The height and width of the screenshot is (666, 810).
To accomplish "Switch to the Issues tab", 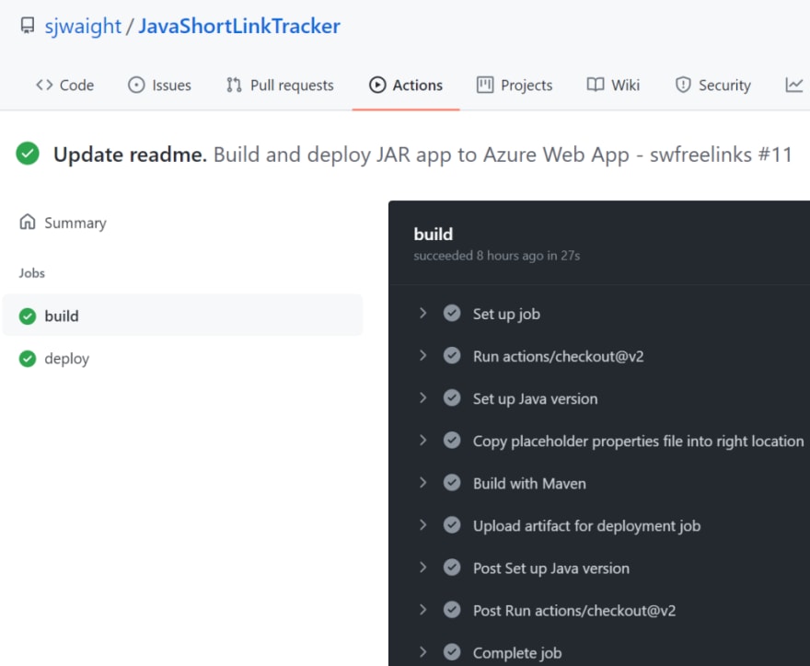I will click(x=159, y=85).
